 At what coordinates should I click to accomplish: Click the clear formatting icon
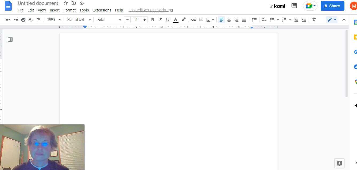[x=314, y=20]
